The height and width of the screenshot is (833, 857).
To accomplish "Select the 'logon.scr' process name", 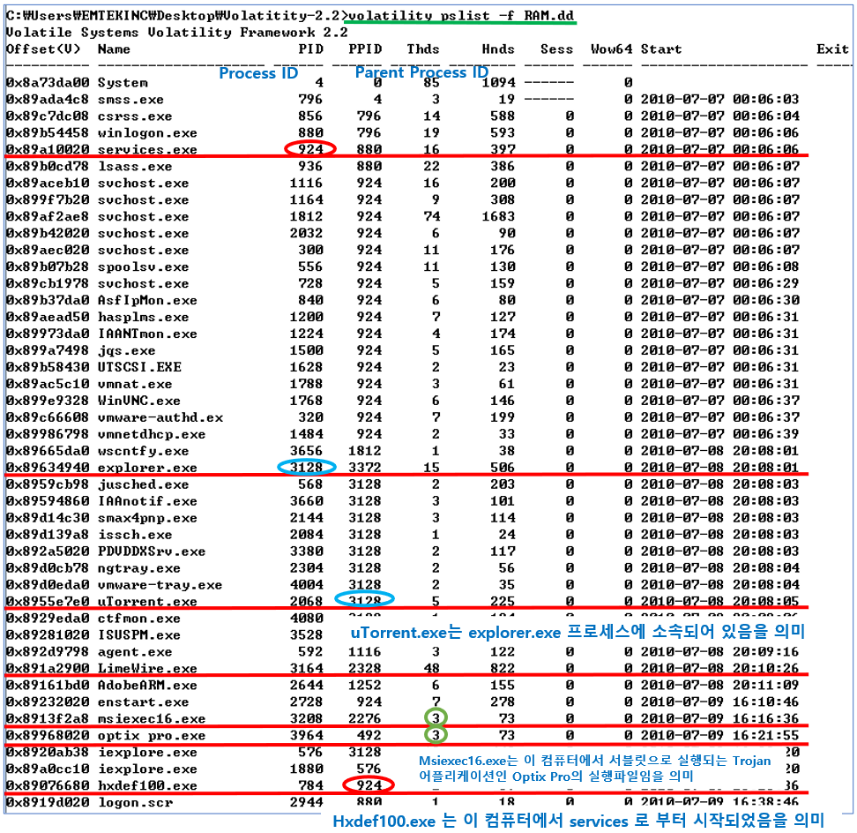I will pos(135,803).
